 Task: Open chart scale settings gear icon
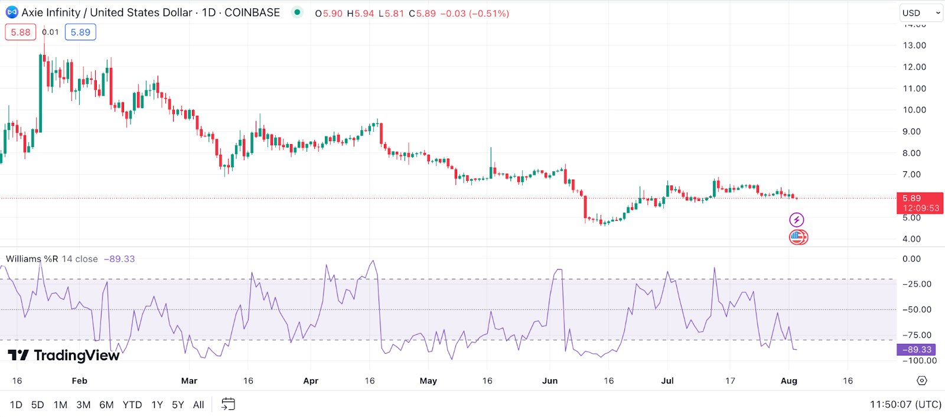[x=922, y=380]
